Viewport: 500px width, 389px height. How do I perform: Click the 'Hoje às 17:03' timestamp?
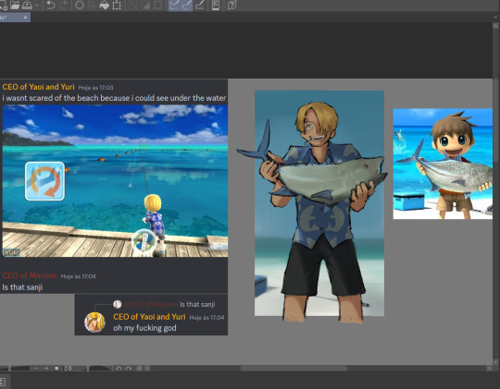95,88
